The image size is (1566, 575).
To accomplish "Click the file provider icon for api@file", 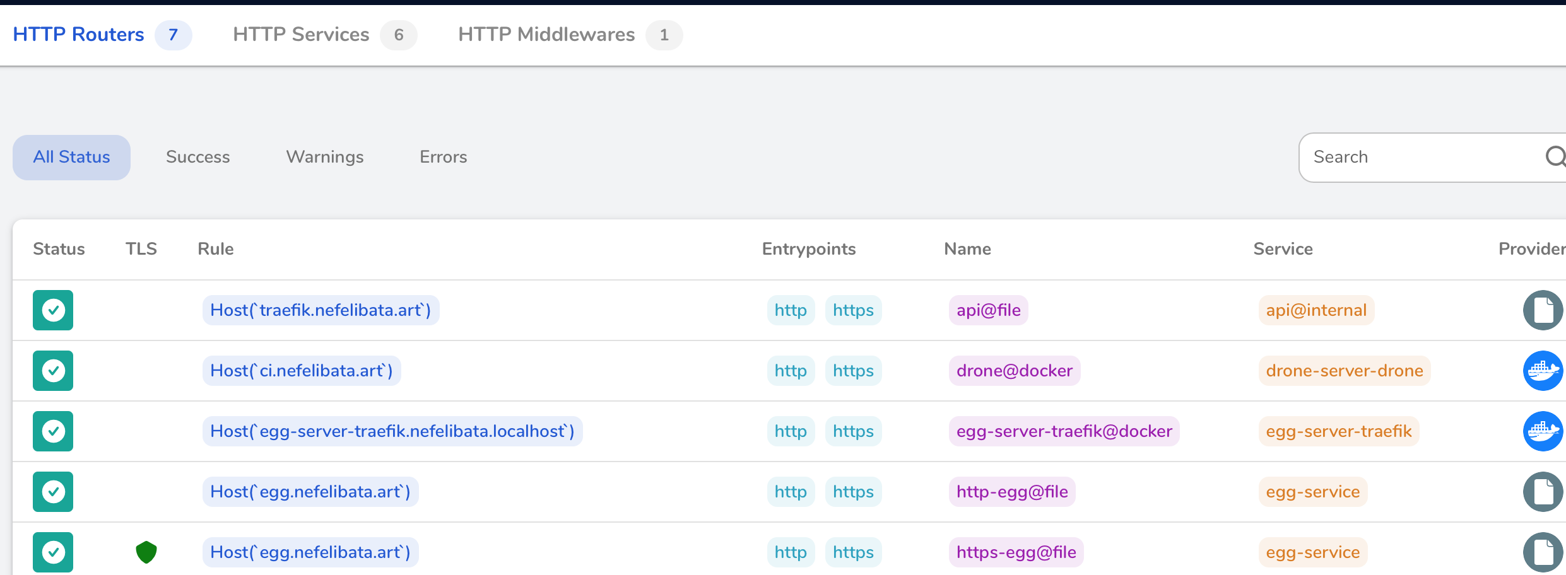I will click(1543, 310).
